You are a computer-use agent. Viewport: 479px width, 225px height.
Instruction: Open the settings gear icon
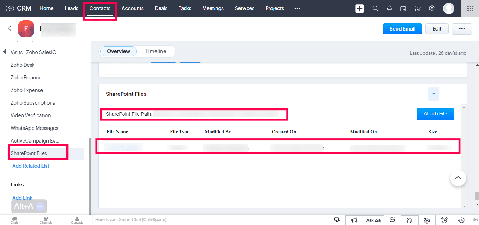[432, 8]
